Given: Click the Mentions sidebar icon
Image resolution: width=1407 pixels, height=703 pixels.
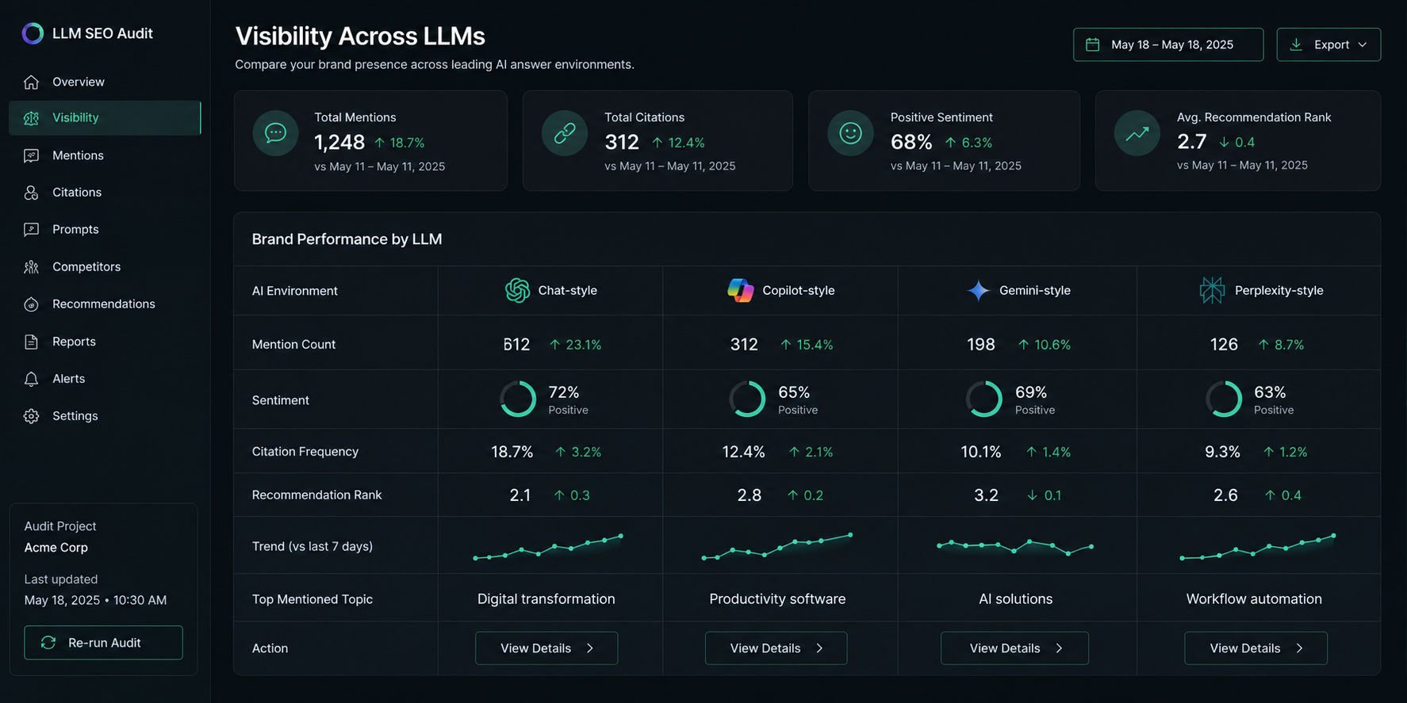Looking at the screenshot, I should coord(31,155).
